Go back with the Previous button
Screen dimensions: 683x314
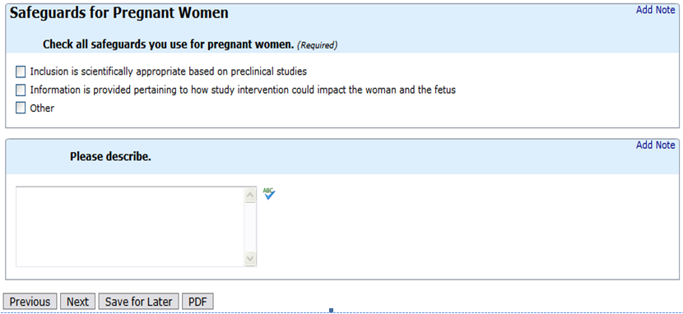point(30,302)
